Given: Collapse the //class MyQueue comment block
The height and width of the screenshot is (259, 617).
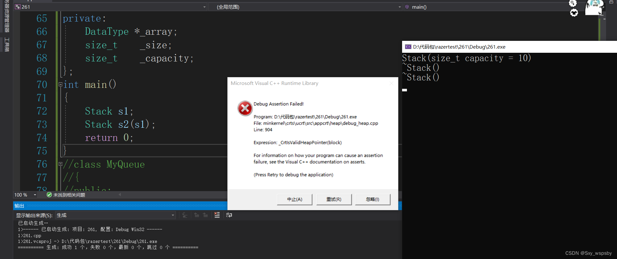Looking at the screenshot, I should tap(60, 164).
